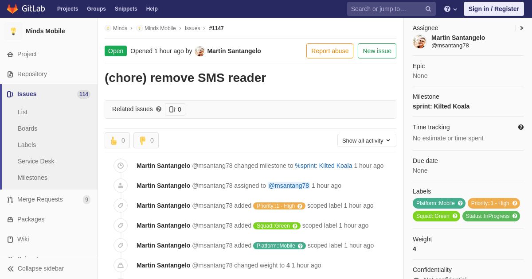This screenshot has height=279, width=532.
Task: Click the Project house icon
Action: [x=10, y=54]
